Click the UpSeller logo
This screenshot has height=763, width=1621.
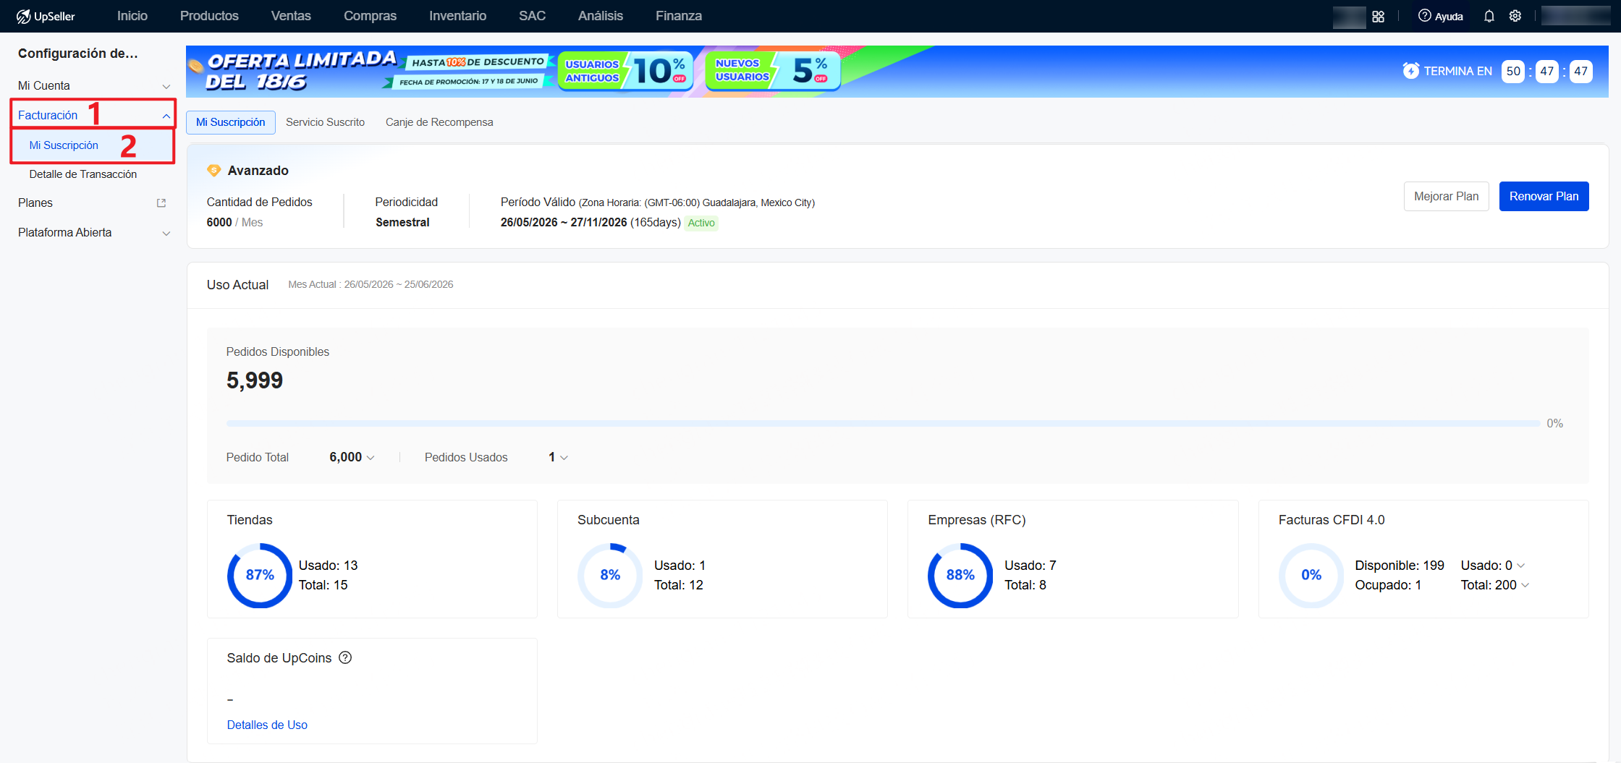coord(46,16)
